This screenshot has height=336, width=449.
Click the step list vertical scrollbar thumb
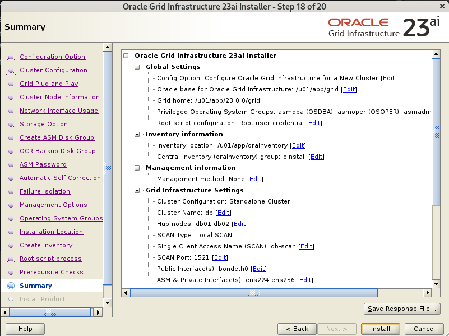click(108, 168)
